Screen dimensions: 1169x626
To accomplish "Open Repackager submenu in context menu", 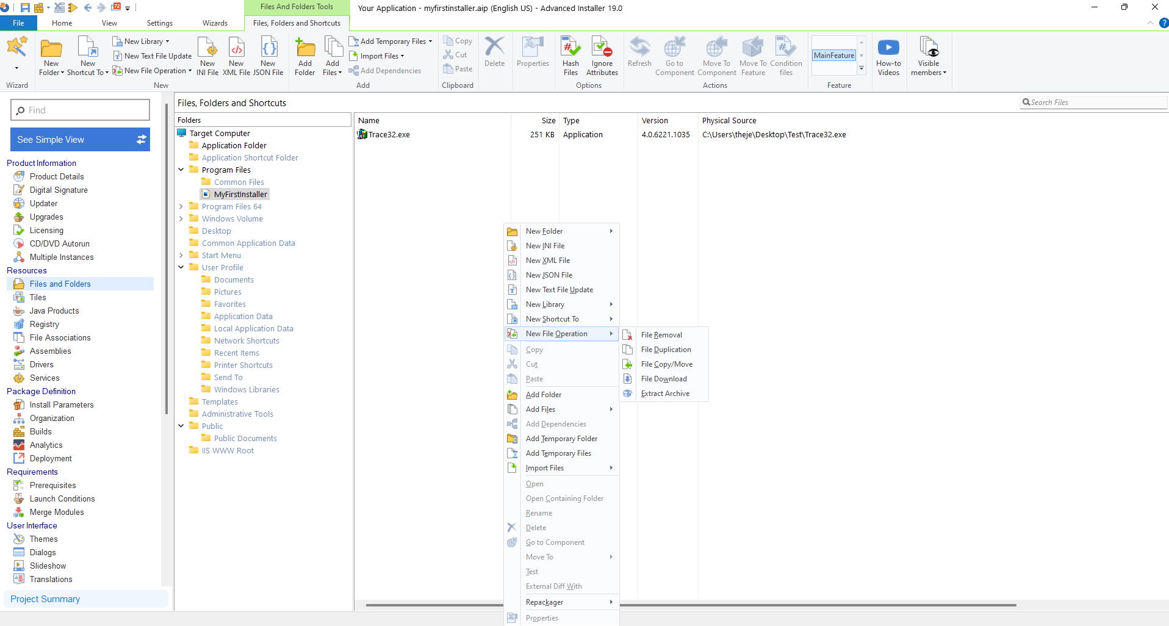I will (561, 602).
